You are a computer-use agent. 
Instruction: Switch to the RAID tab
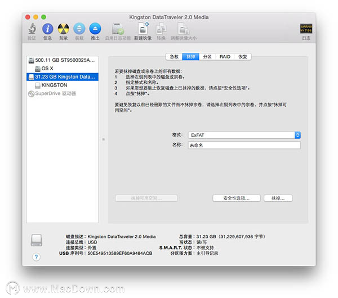[x=225, y=57]
